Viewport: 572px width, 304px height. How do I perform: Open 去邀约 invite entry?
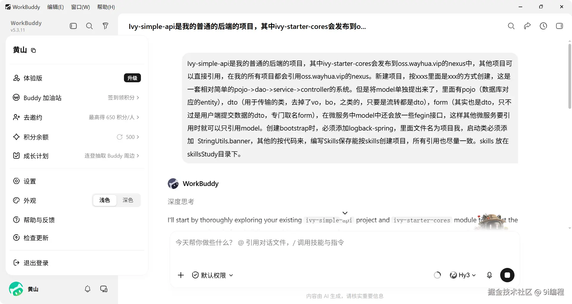point(77,117)
